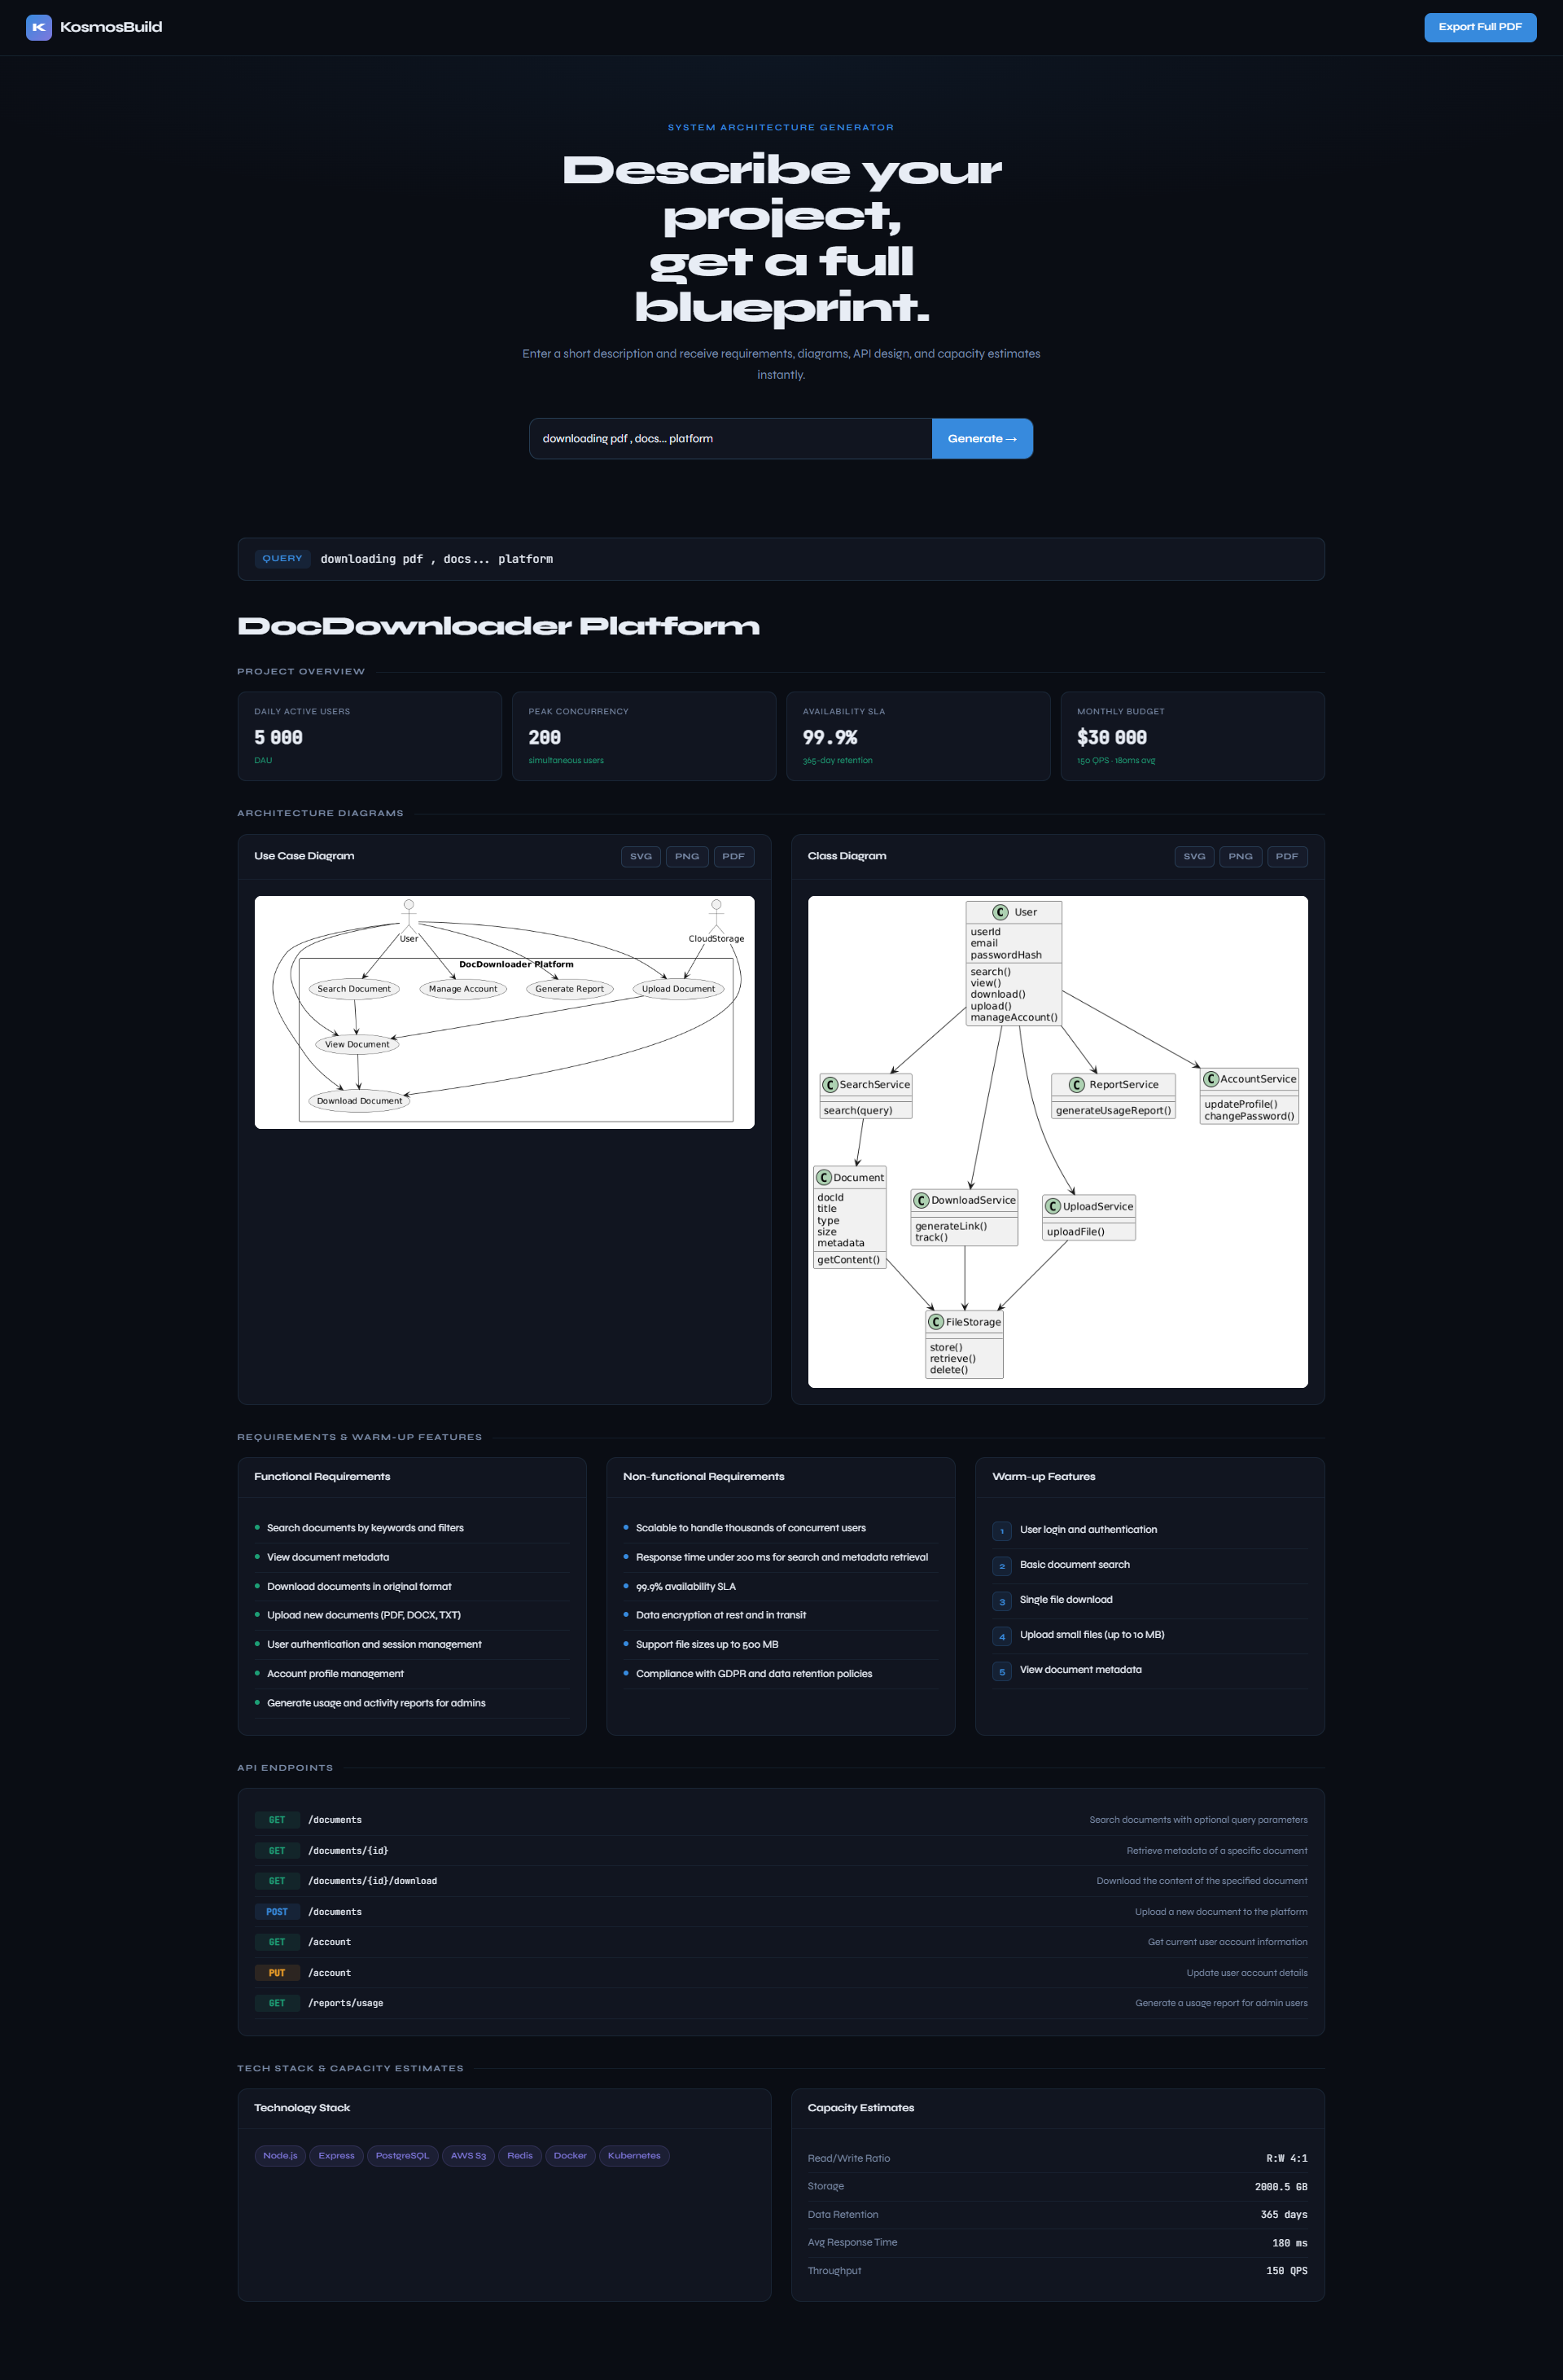Click the Generate button
1563x2380 pixels.
click(x=982, y=439)
